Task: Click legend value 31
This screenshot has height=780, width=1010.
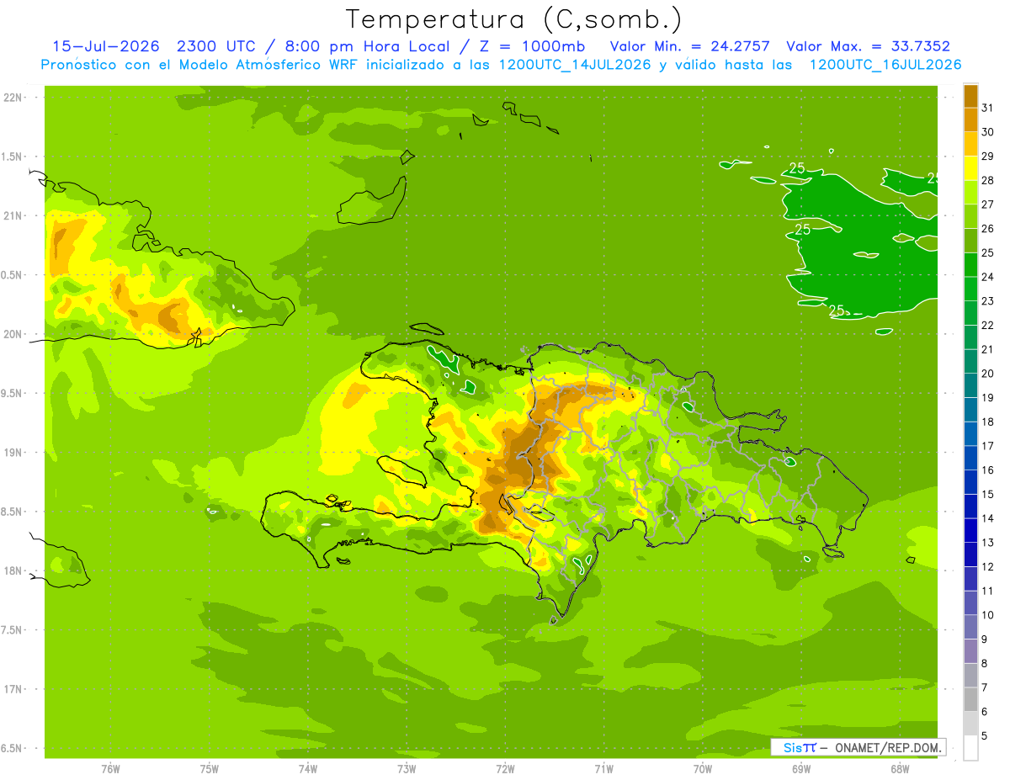Action: pos(987,108)
